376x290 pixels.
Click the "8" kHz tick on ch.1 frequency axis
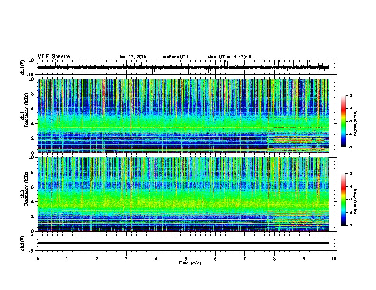click(x=33, y=94)
